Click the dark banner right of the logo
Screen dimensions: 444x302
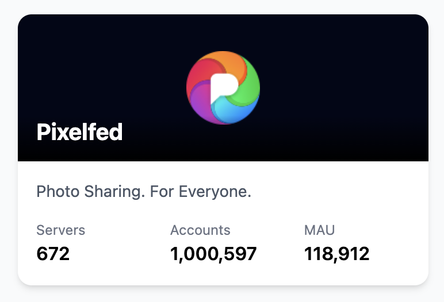(345, 86)
